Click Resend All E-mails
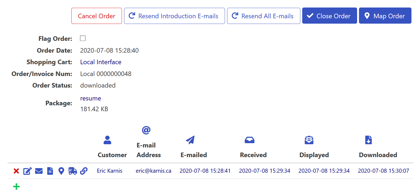Image resolution: width=419 pixels, height=195 pixels. coord(263,16)
